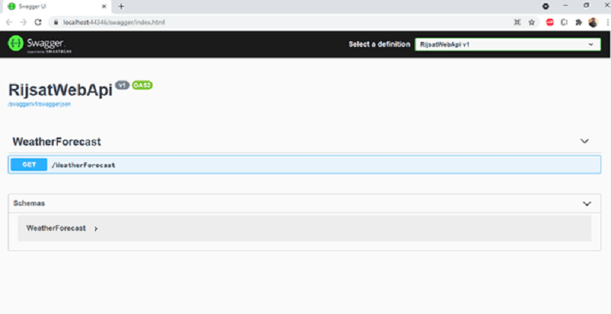Click the WeatherForecast section heading
611x314 pixels.
click(56, 141)
